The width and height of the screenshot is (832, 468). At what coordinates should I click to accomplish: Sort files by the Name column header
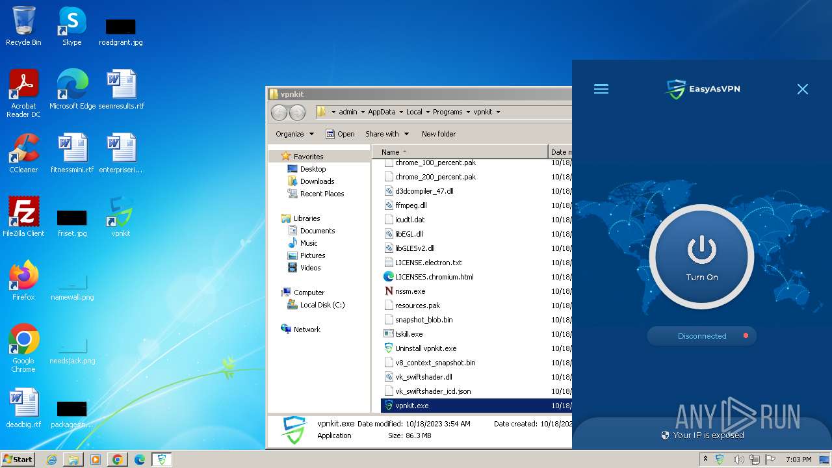pyautogui.click(x=460, y=152)
